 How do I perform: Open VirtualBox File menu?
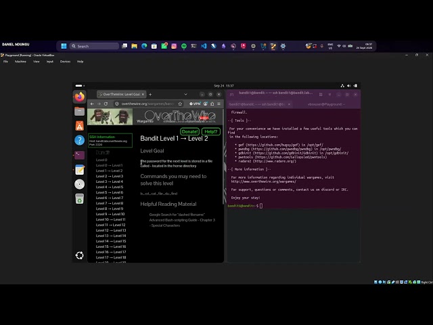pyautogui.click(x=5, y=62)
